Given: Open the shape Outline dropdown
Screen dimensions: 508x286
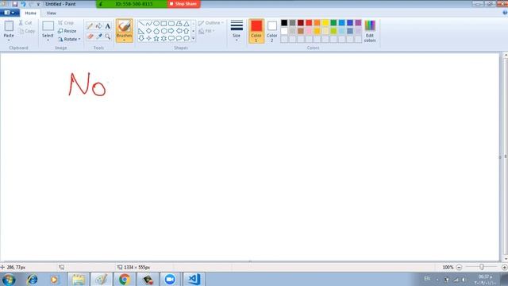Looking at the screenshot, I should pos(211,23).
